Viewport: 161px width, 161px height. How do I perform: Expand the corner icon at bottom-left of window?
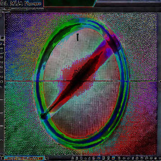point(2,158)
